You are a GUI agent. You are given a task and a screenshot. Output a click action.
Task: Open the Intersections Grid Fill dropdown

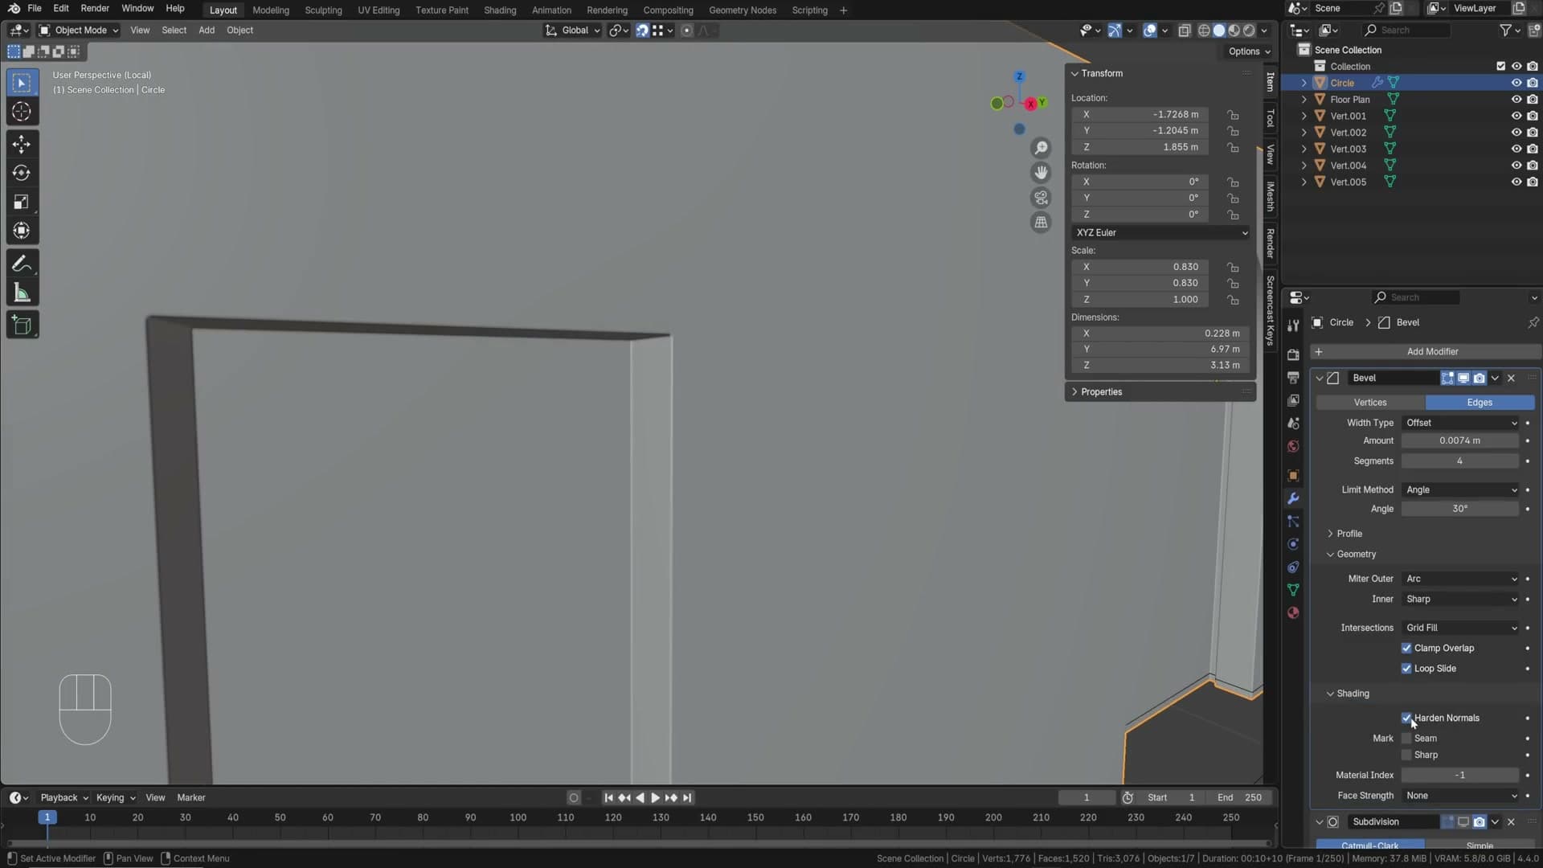pyautogui.click(x=1461, y=628)
